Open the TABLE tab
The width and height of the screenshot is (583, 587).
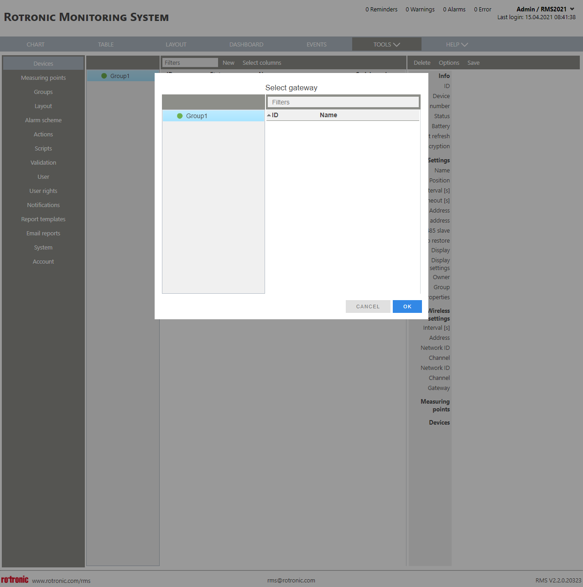pyautogui.click(x=106, y=44)
